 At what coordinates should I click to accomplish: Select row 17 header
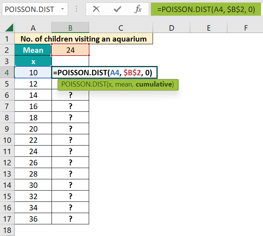(7, 219)
